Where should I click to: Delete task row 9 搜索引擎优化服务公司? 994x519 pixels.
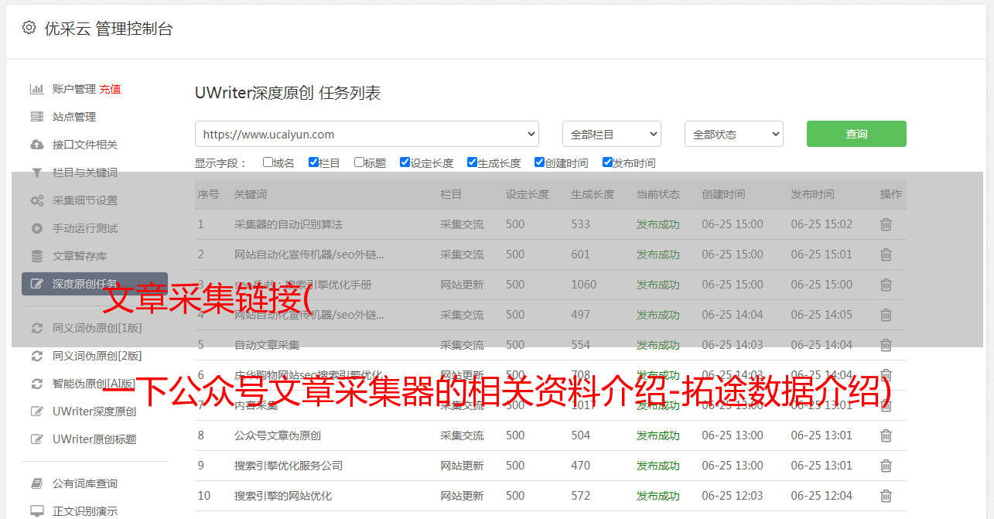coord(886,466)
